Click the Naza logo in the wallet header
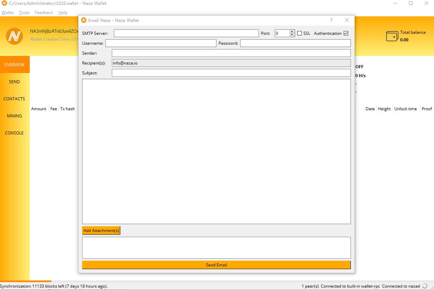Image resolution: width=434 pixels, height=290 pixels. coord(14,36)
